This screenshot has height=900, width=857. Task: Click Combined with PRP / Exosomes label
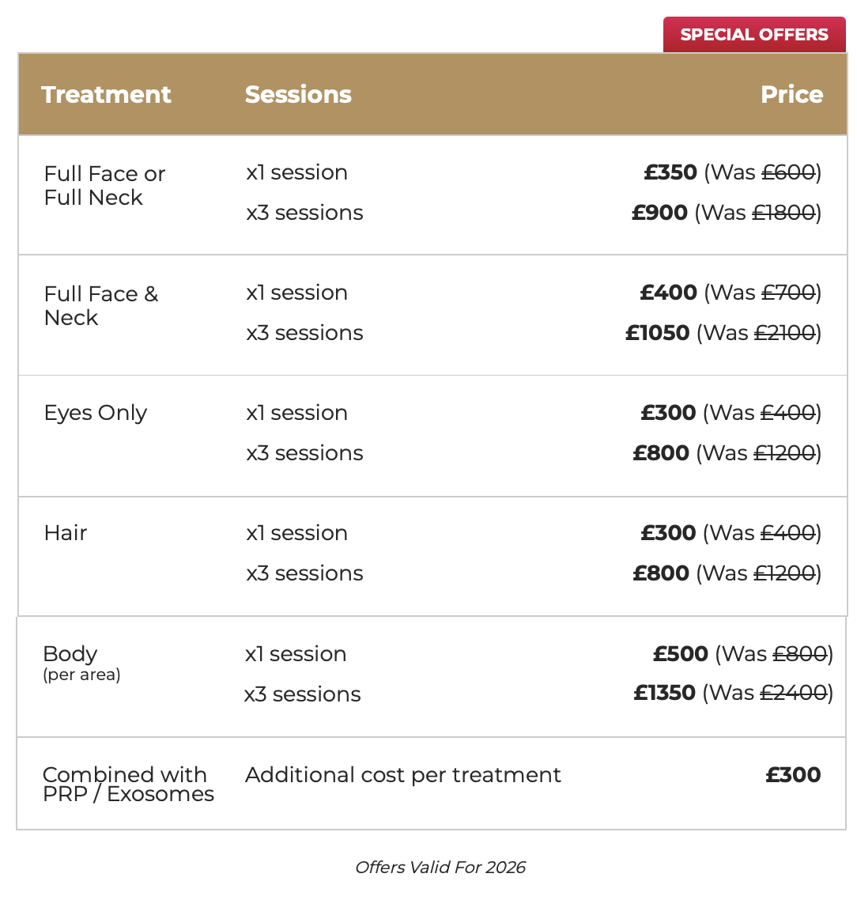(128, 784)
